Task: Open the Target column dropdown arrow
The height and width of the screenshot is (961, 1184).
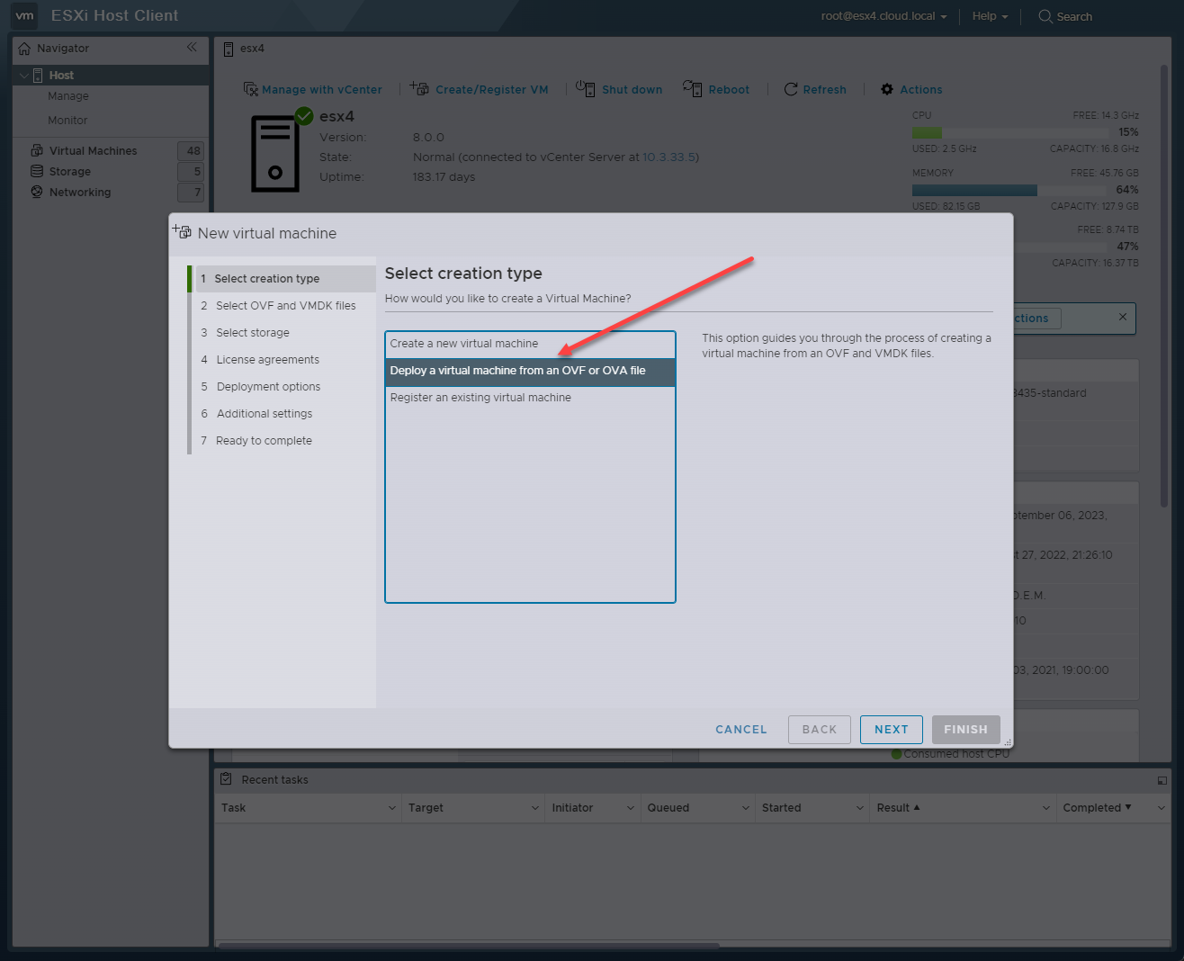Action: (x=535, y=808)
